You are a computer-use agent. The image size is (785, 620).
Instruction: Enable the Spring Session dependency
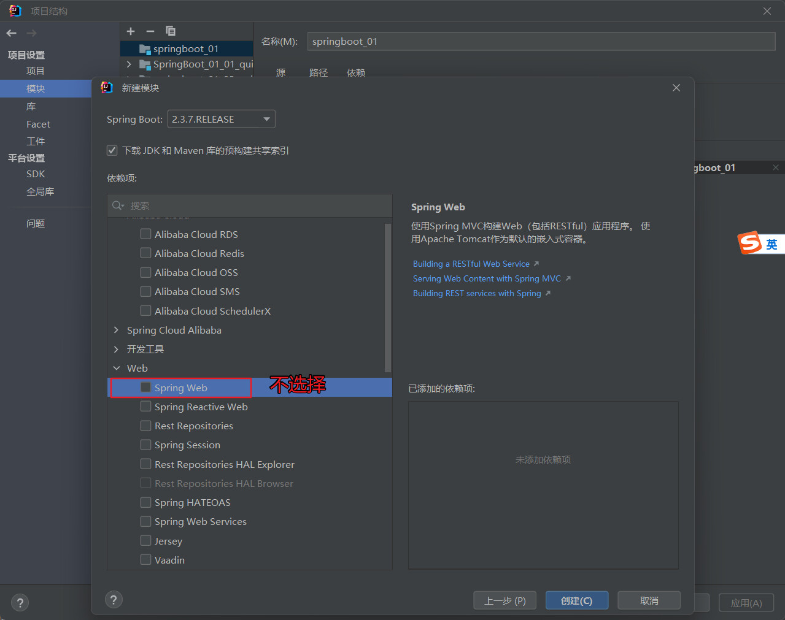[x=145, y=444]
